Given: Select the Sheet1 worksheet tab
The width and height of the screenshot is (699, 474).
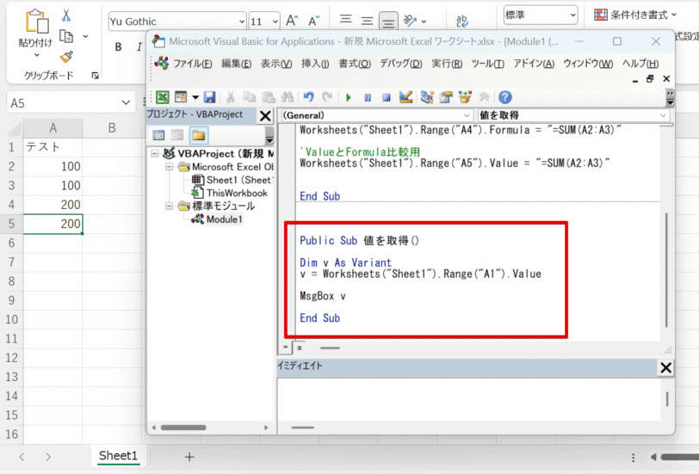Looking at the screenshot, I should (118, 456).
